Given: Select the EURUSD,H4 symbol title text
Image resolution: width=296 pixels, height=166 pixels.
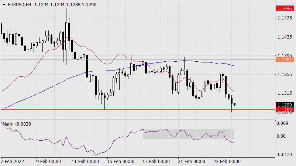Looking at the screenshot, I should 20,4.
